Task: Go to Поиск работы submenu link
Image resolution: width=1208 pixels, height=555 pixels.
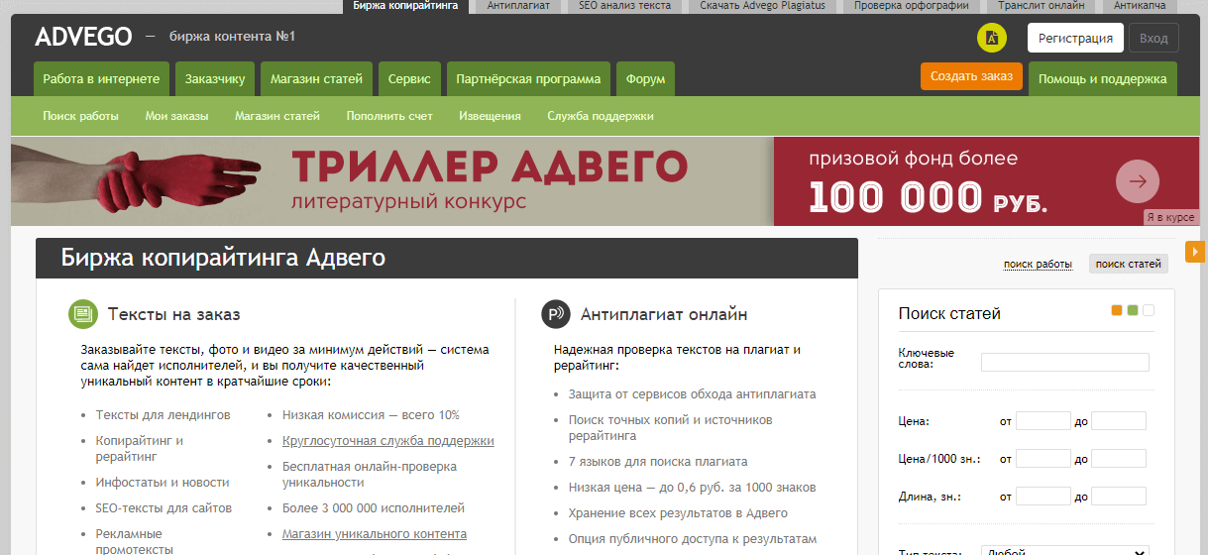Action: [x=80, y=116]
